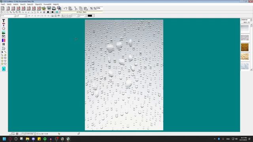Select the barcode tool icon
253x142 pixels.
(4, 44)
